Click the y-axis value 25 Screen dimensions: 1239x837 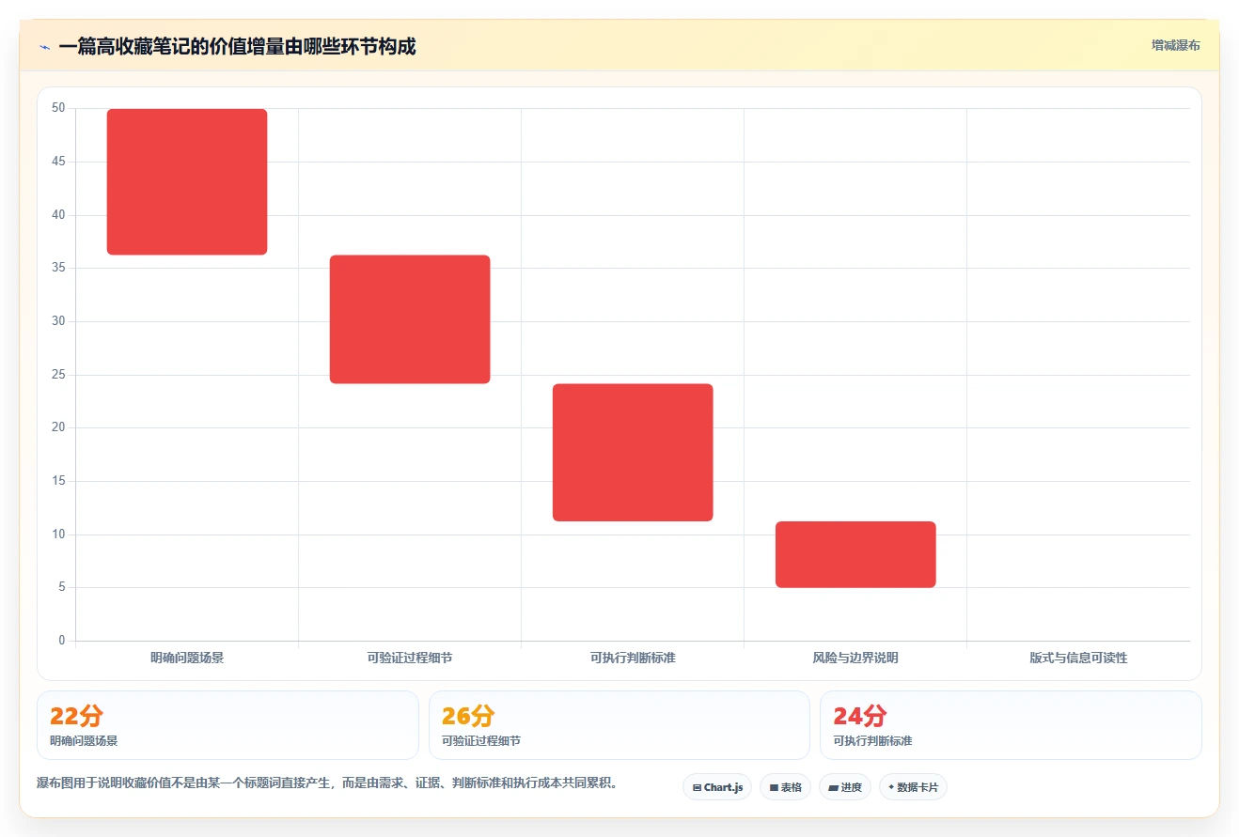pyautogui.click(x=58, y=375)
